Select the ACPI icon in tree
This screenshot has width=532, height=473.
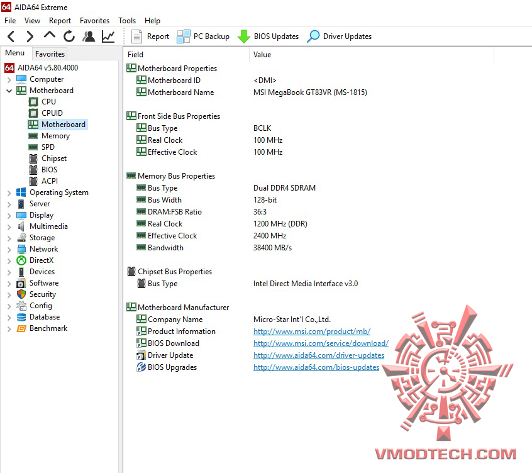click(33, 181)
